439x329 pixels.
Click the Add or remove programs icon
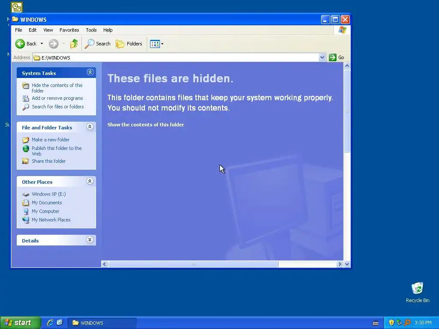[25, 99]
